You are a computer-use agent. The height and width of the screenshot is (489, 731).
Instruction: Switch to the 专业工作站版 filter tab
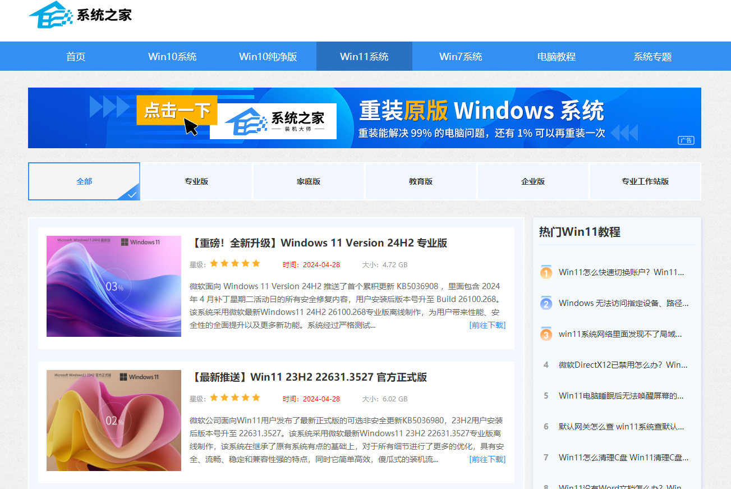(x=645, y=181)
